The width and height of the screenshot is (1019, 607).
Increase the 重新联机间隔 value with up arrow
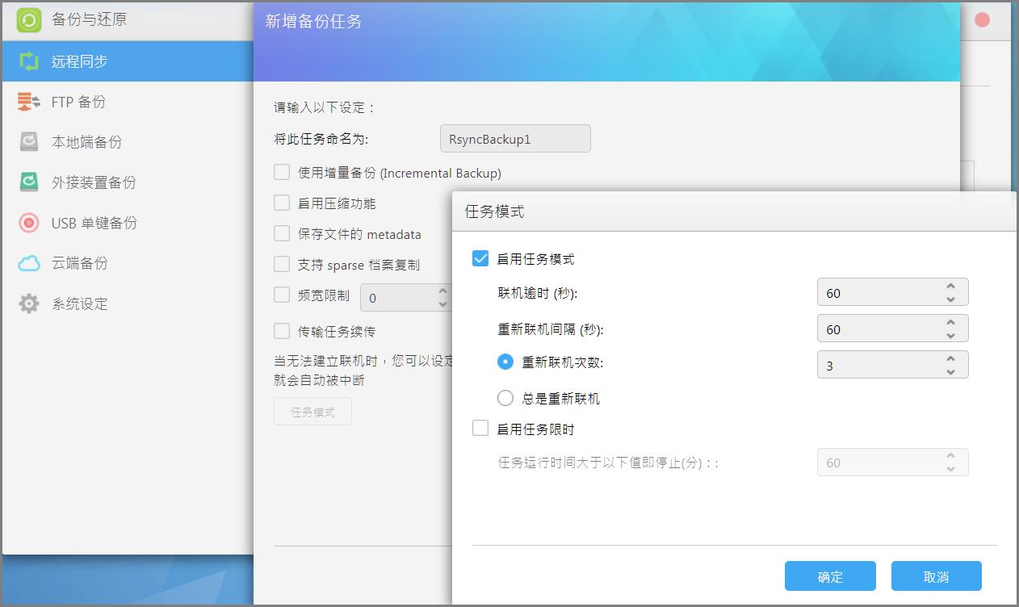point(951,322)
